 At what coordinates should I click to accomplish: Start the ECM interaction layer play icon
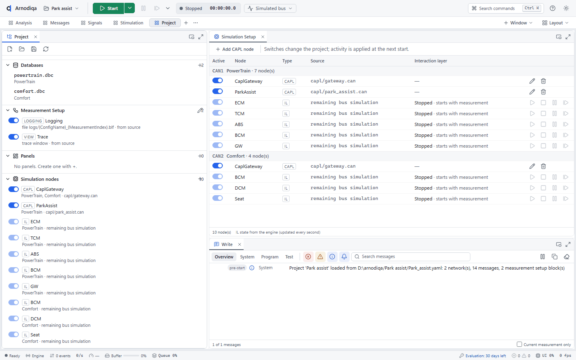pyautogui.click(x=532, y=103)
